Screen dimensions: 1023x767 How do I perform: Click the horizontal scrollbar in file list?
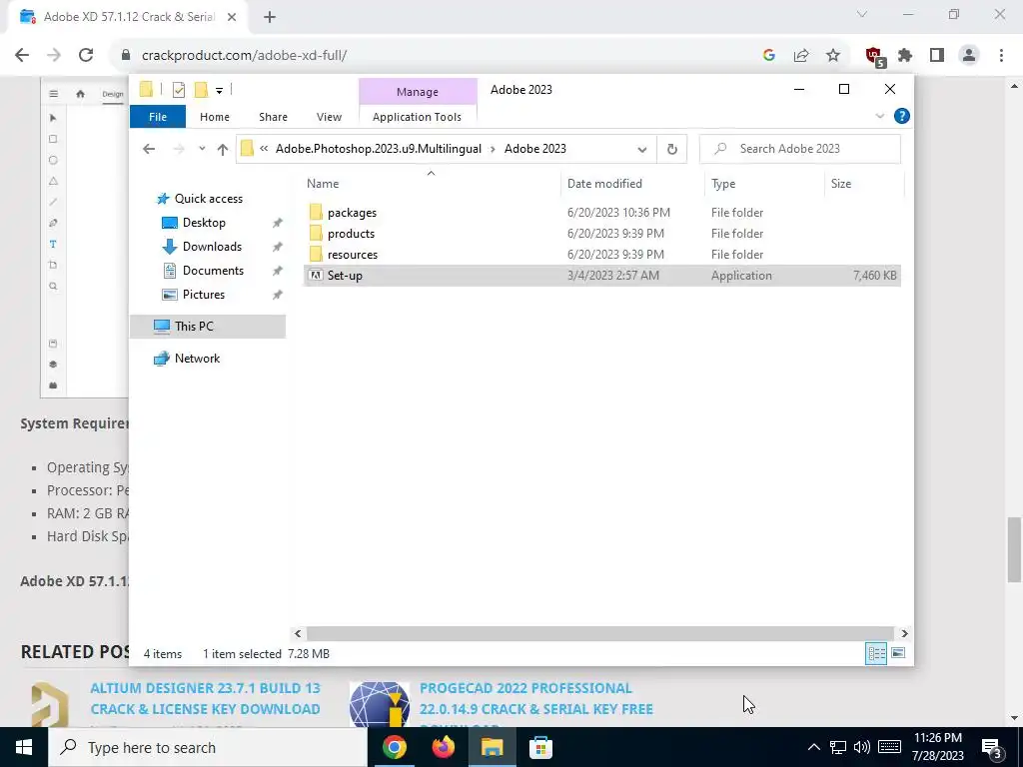coord(599,633)
